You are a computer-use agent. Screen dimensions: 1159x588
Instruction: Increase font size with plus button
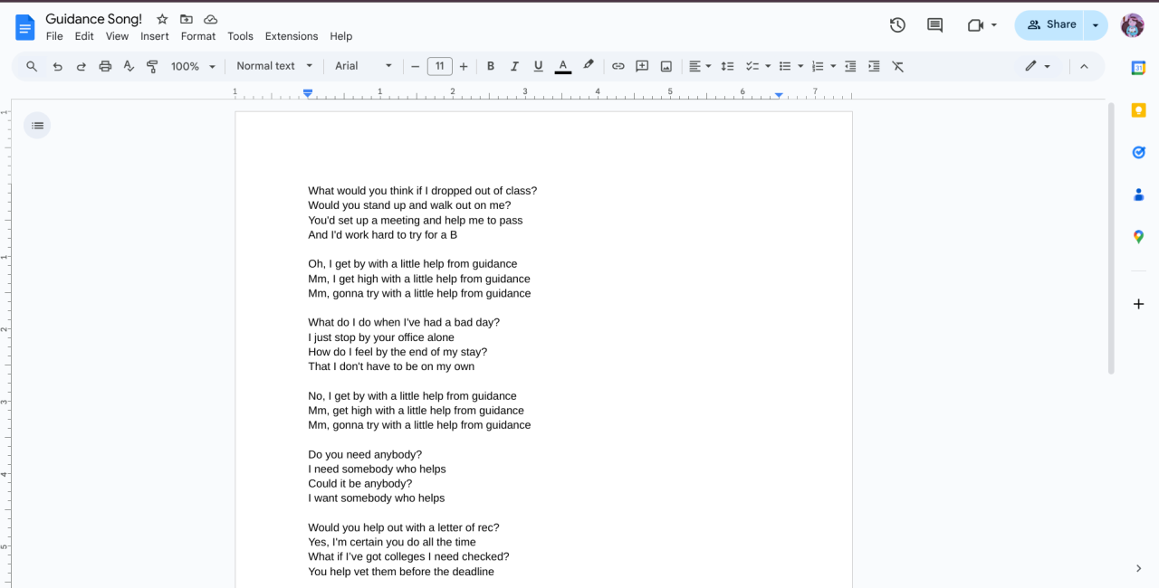(x=464, y=66)
